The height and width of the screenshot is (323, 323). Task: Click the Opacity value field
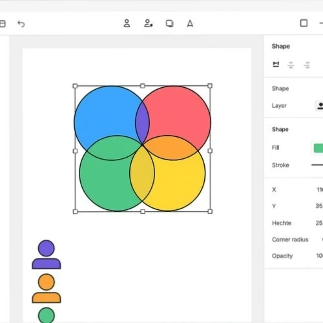320,256
